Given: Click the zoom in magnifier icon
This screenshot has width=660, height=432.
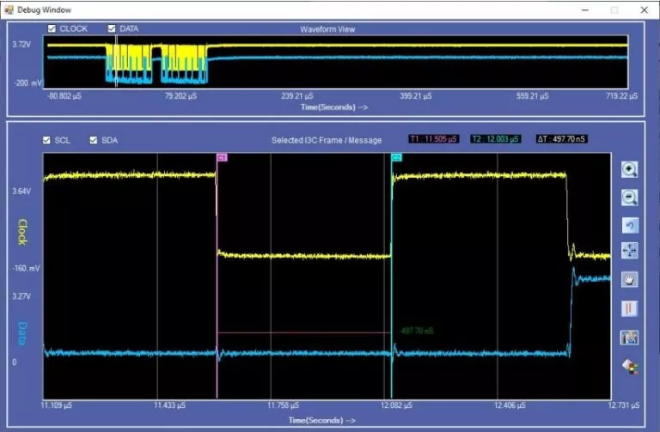Looking at the screenshot, I should coord(630,169).
